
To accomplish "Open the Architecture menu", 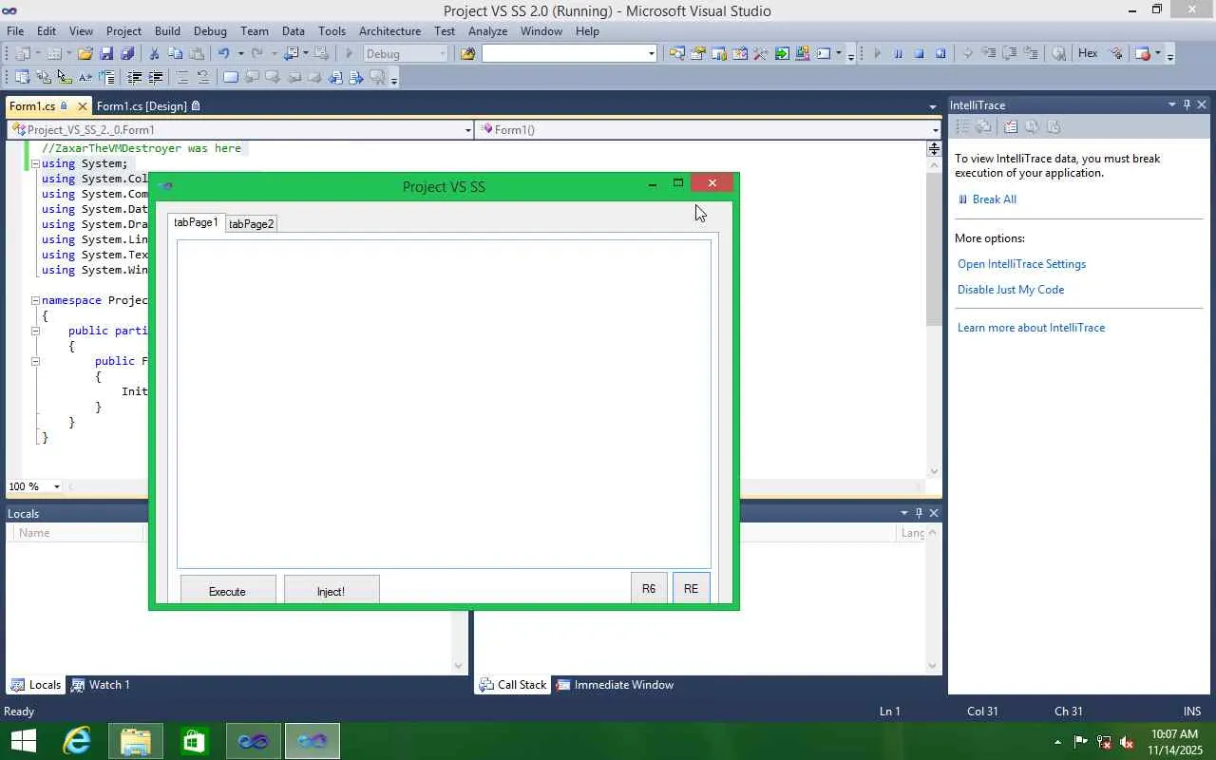I will tap(389, 31).
